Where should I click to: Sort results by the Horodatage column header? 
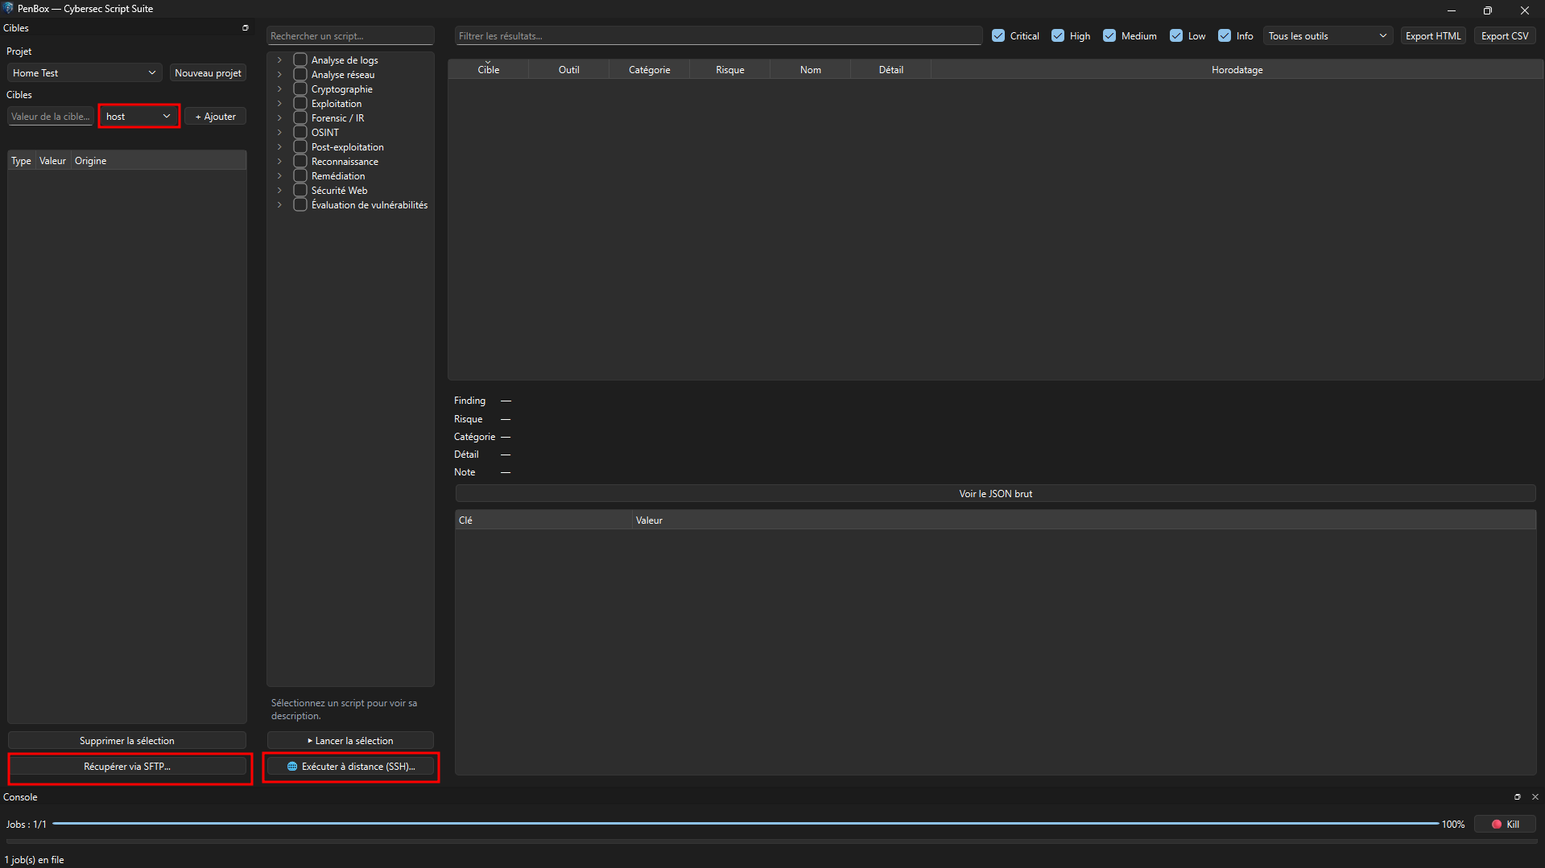[x=1237, y=69]
